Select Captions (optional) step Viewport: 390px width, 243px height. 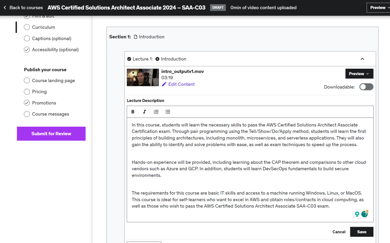(48, 39)
